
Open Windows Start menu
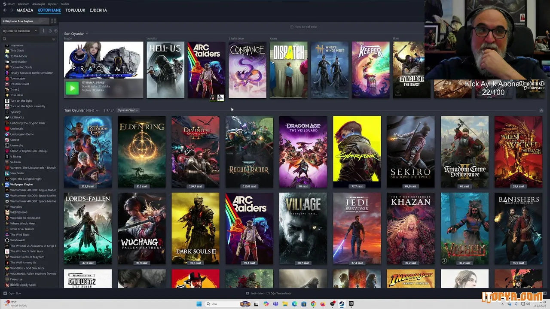point(199,304)
